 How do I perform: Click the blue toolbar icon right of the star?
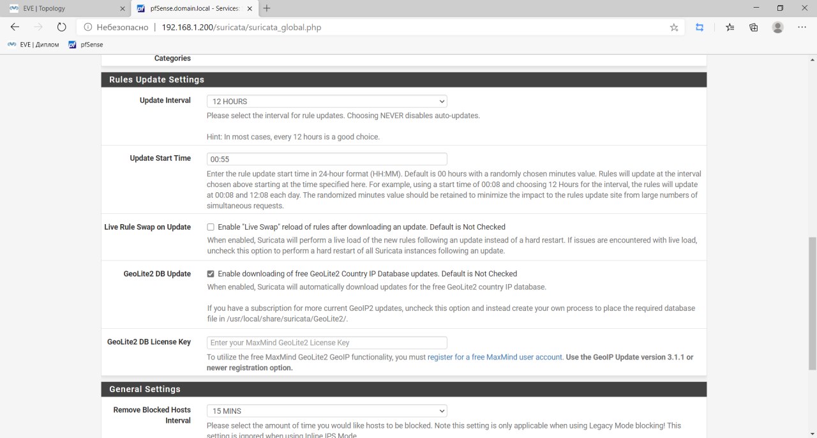point(700,27)
